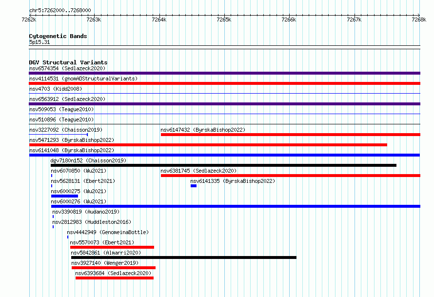Click the 7262k ruler tick label
The width and height of the screenshot is (434, 297).
[29, 20]
